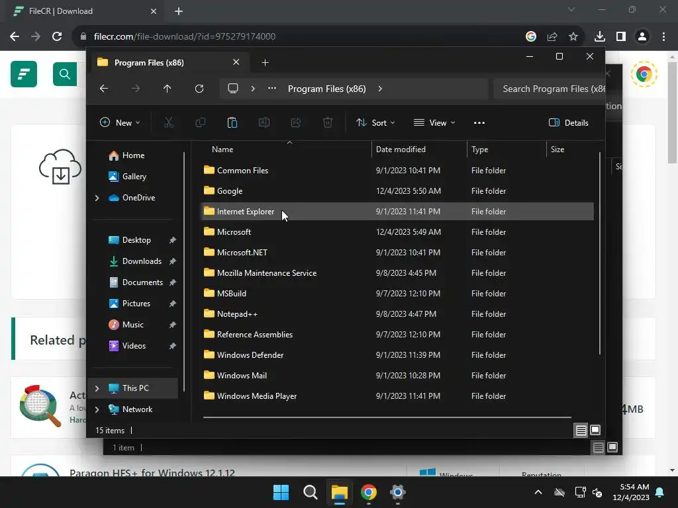Screen dimensions: 678x508
Task: Switch to large thumbnails view in the Explorer status bar
Action: pos(595,430)
